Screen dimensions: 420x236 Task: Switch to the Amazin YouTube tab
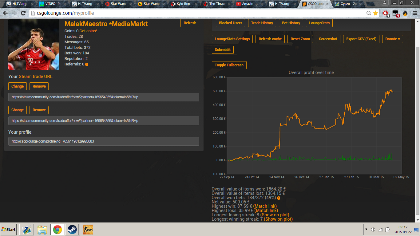pos(250,4)
